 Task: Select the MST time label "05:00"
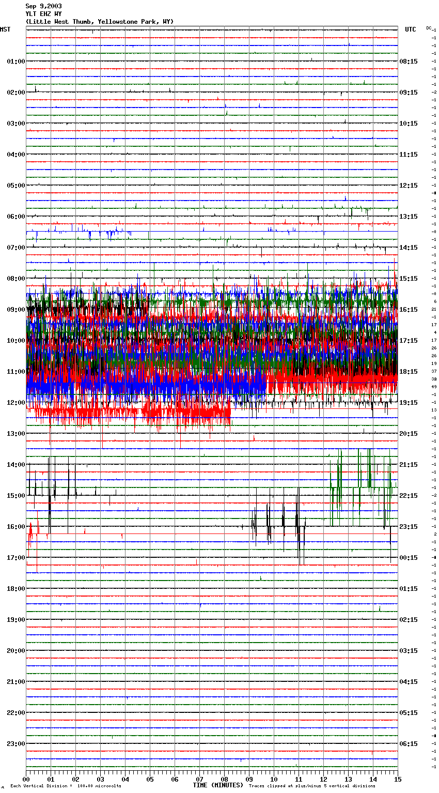click(16, 186)
